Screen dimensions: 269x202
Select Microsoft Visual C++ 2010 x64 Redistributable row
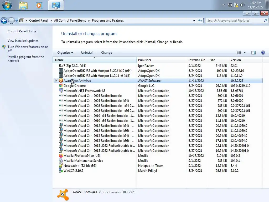tap(158, 116)
